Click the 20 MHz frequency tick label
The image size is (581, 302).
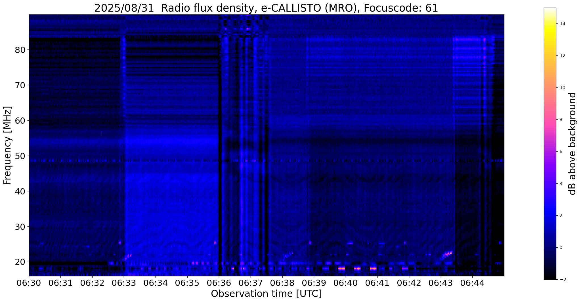(x=20, y=262)
